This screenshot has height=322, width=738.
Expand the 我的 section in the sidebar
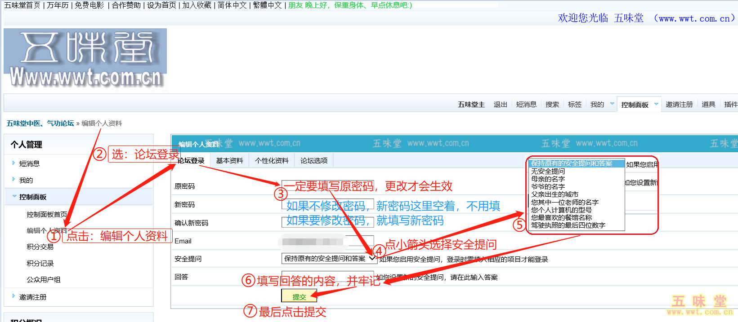tap(13, 180)
